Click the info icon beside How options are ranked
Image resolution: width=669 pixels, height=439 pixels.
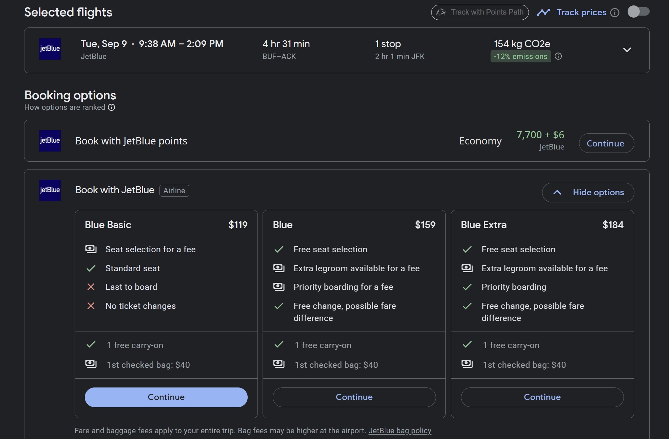coord(111,107)
